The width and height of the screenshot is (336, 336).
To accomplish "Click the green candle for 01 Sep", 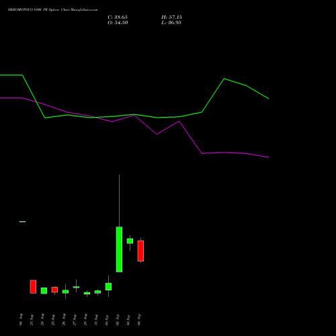I will point(108,286).
